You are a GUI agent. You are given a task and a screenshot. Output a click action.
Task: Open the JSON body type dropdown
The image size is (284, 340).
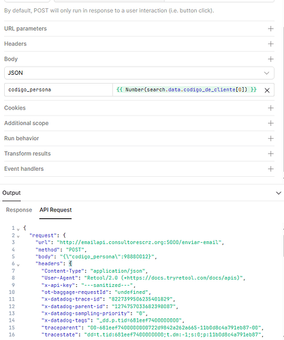point(139,73)
